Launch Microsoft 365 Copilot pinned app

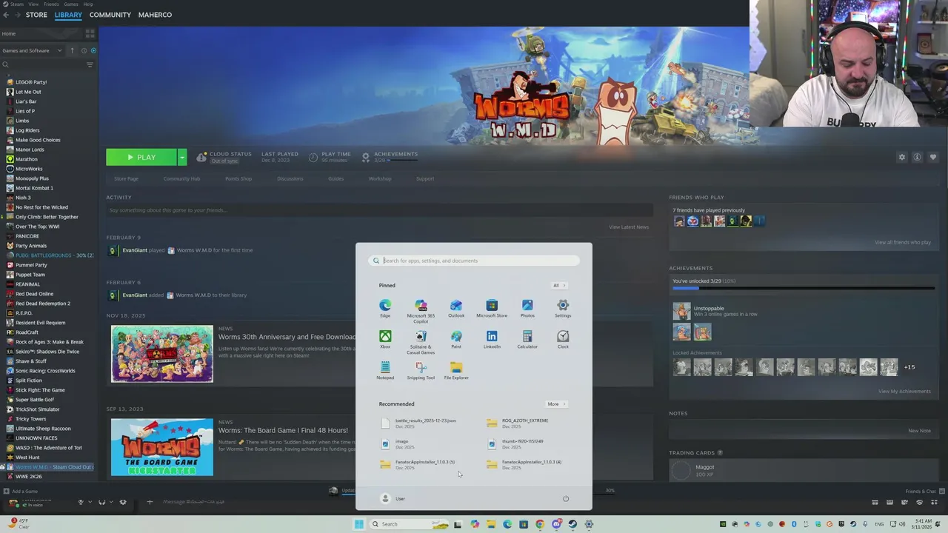pyautogui.click(x=421, y=311)
